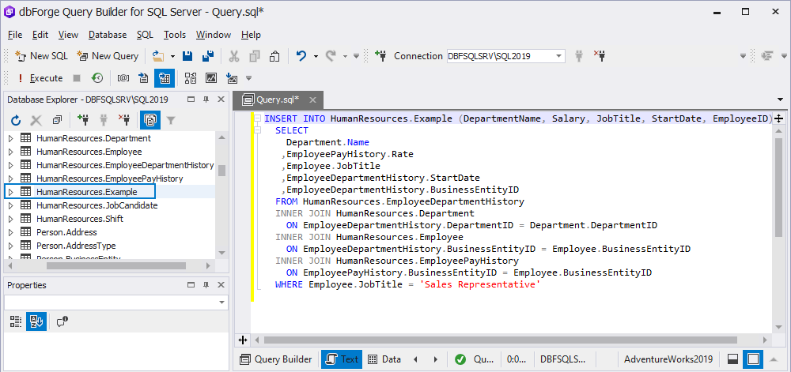Screen dimensions: 791x372
Task: Select Person.AddressType in the tree
Action: tap(76, 246)
